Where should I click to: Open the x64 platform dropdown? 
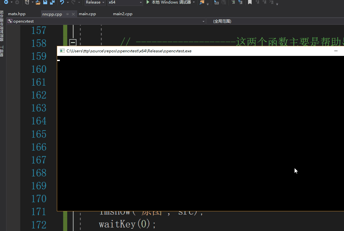coord(125,2)
